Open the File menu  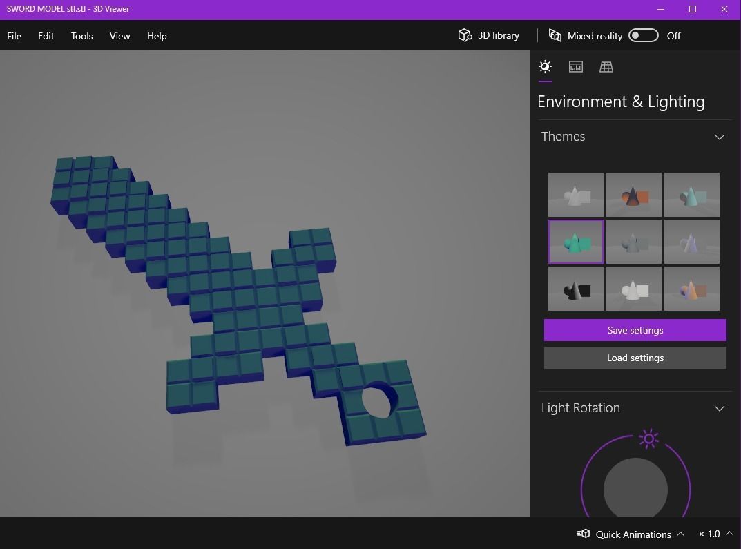(15, 36)
